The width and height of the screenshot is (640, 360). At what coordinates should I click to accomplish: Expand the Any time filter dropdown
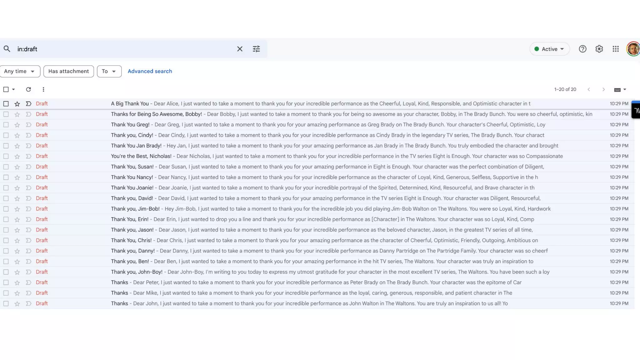click(x=20, y=71)
